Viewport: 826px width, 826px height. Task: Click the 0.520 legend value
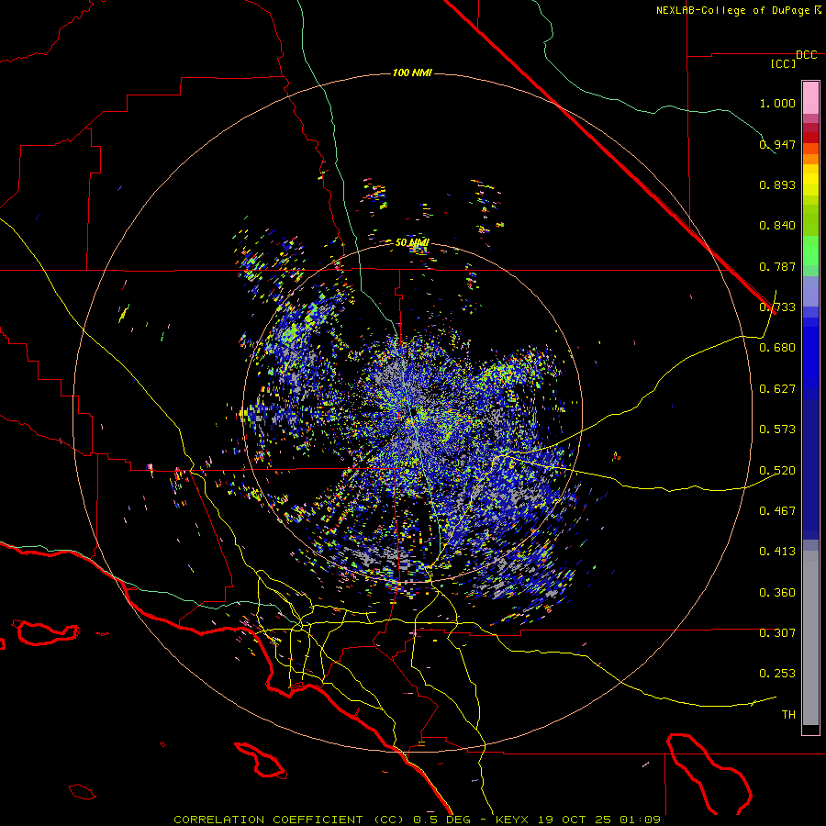coord(777,471)
